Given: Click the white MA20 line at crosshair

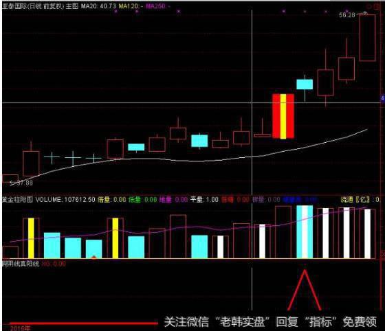Looking at the screenshot, I should (252, 157).
